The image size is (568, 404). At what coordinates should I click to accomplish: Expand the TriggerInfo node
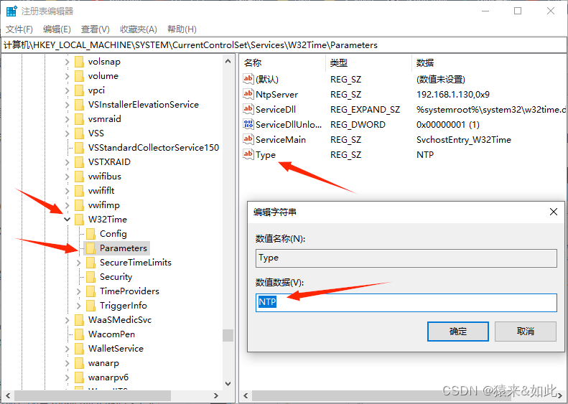coord(78,306)
